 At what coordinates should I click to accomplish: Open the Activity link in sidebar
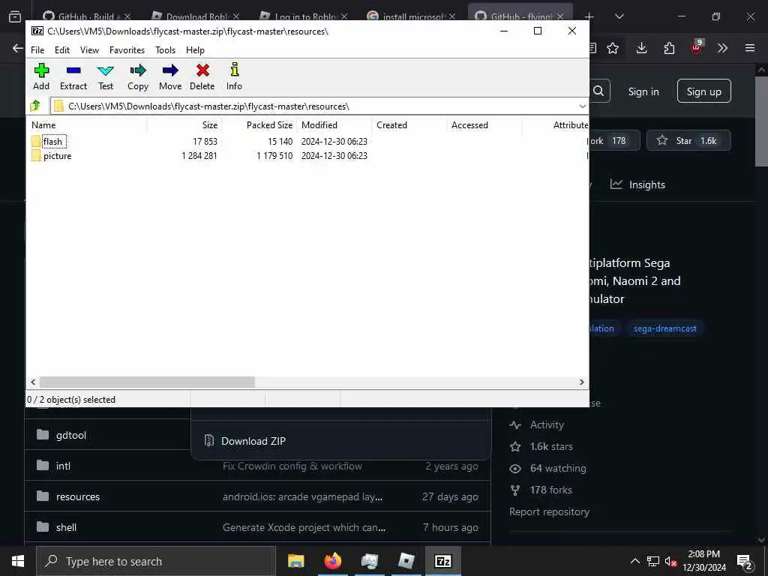[x=547, y=424]
